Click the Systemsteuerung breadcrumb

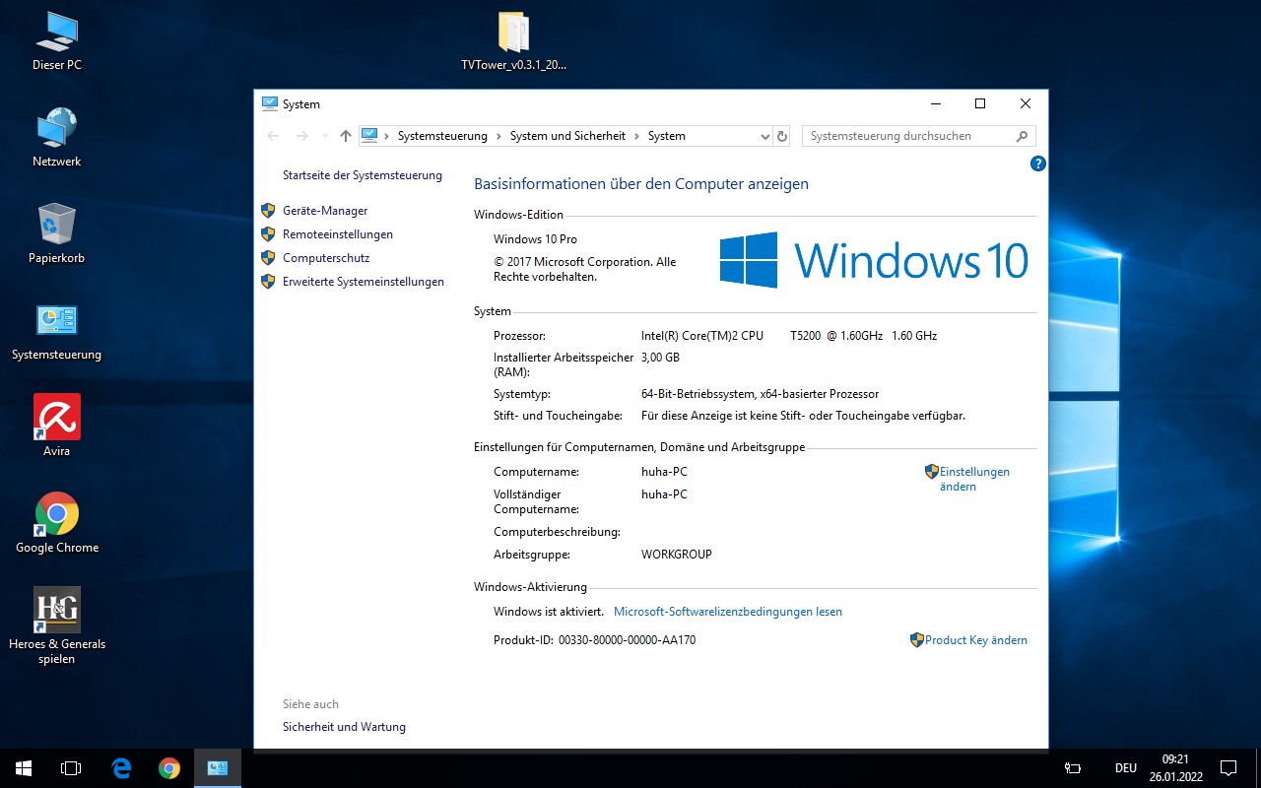tap(442, 136)
